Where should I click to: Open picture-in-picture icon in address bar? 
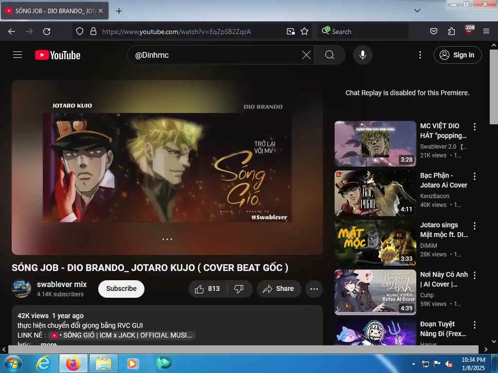click(291, 31)
